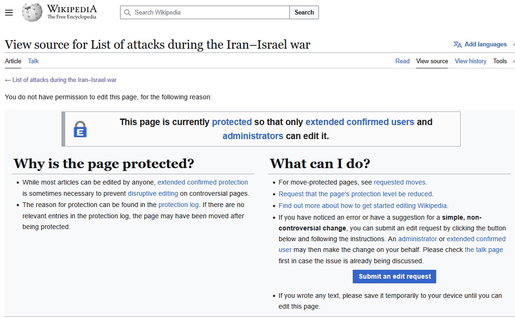Click the magnifier icon in search box
Viewport: 515px width, 318px height.
(128, 13)
